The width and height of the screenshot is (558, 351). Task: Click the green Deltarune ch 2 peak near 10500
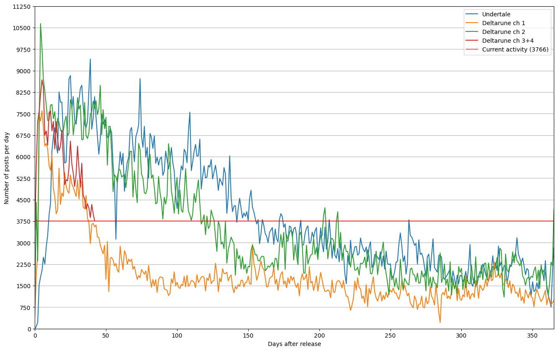click(x=41, y=24)
